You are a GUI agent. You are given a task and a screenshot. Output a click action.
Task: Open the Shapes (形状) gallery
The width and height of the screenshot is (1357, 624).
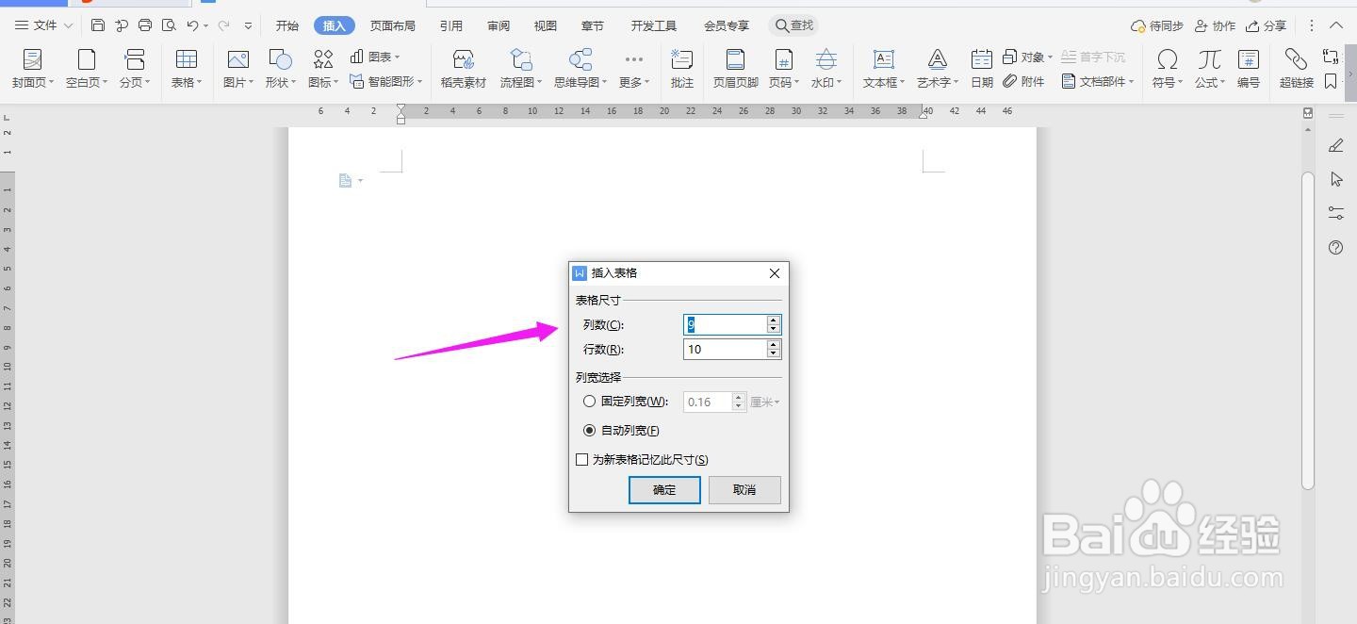pyautogui.click(x=281, y=70)
